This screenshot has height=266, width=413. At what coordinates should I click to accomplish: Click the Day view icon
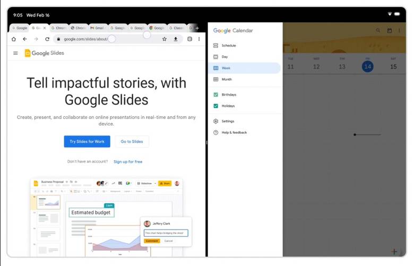216,57
